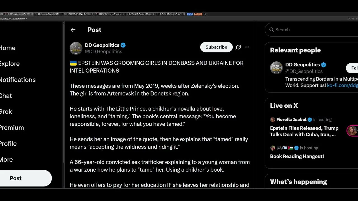Click verified badge in Relevant people card
This screenshot has height=201, width=358.
click(324, 65)
